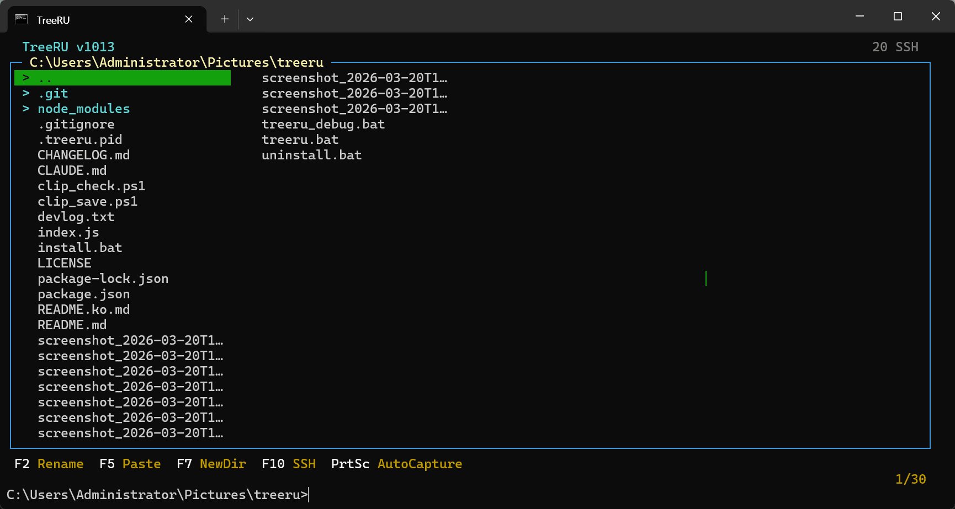Open the tab list dropdown chevron
The image size is (955, 509).
(250, 19)
